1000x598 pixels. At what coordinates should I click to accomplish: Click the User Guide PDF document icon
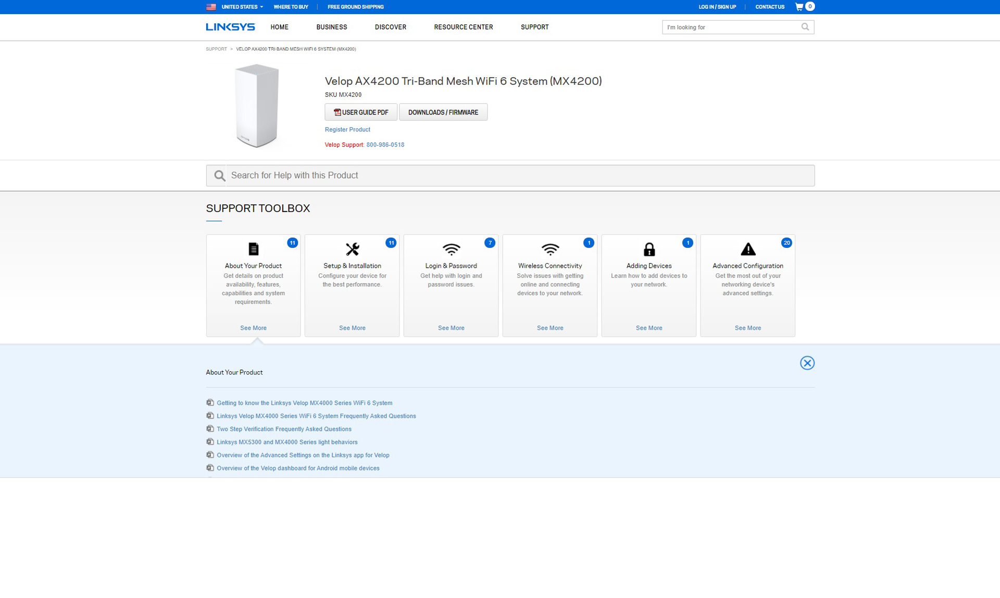pos(336,112)
